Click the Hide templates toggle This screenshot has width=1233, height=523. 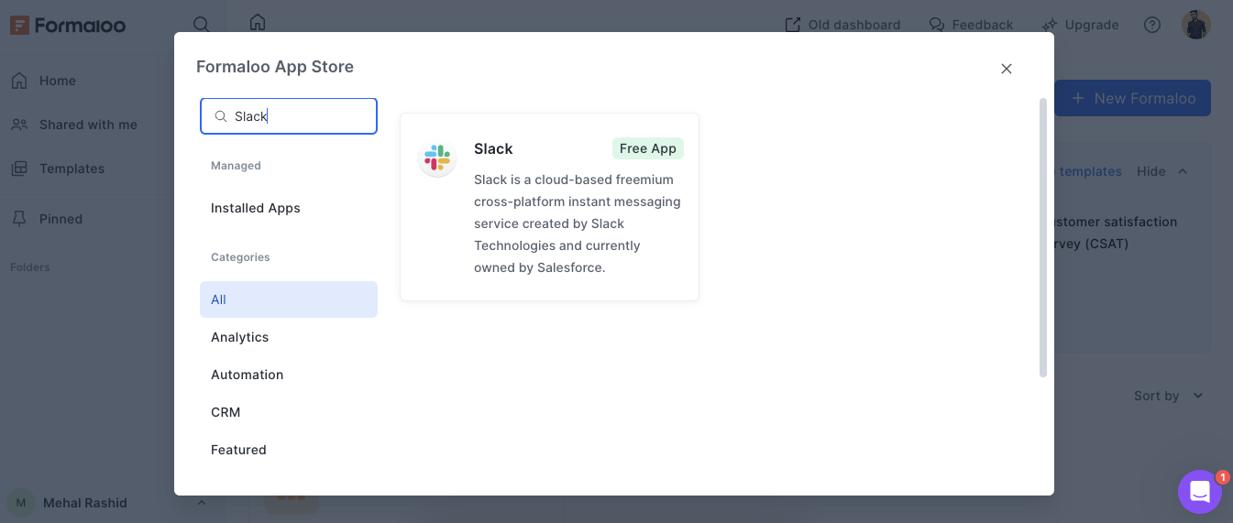pyautogui.click(x=1162, y=171)
